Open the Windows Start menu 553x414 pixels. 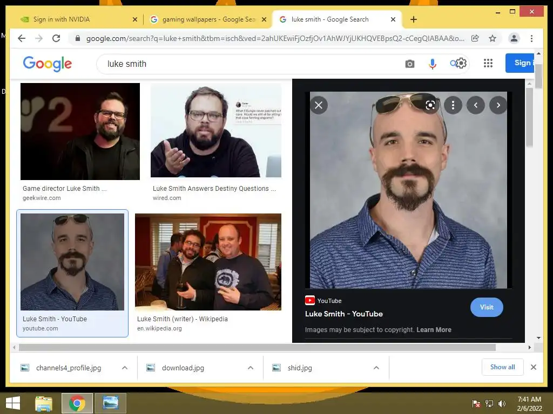coord(13,403)
